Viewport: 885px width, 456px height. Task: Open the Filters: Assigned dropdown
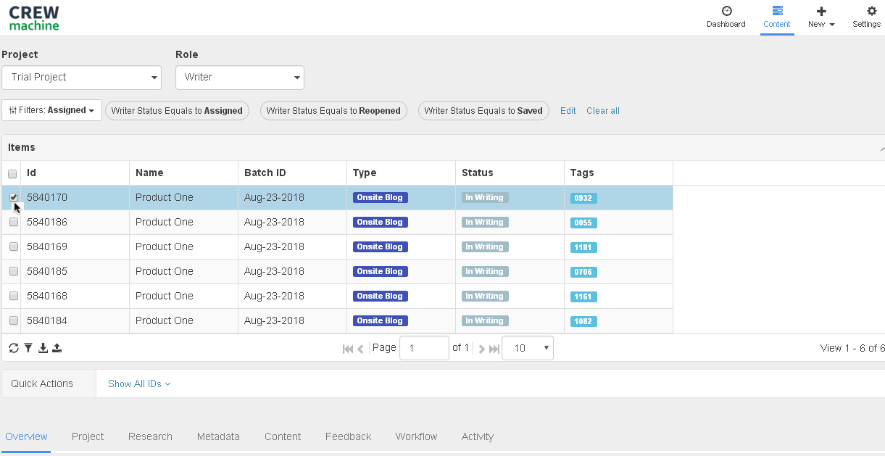[52, 110]
